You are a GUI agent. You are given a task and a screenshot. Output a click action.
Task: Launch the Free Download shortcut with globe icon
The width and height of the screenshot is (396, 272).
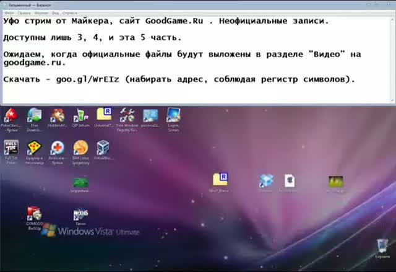(35, 120)
